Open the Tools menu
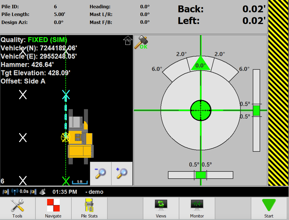289x220 pixels. 17,208
